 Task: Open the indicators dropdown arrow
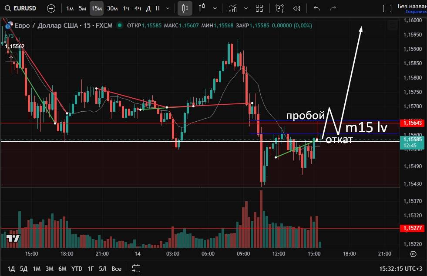pos(247,8)
